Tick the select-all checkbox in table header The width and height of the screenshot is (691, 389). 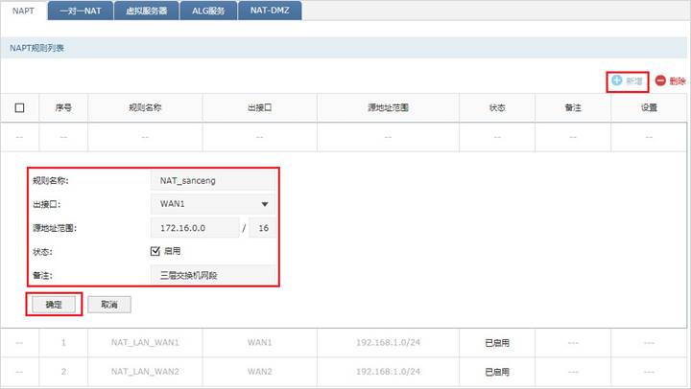pos(19,108)
